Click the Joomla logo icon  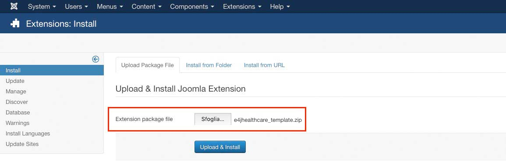pyautogui.click(x=14, y=7)
